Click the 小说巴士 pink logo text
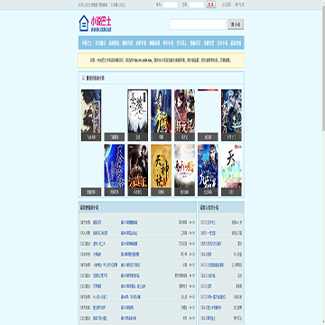 point(101,21)
